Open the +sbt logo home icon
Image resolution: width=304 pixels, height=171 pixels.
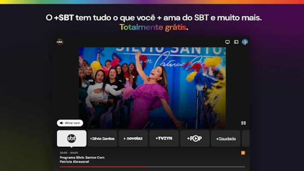(60, 42)
